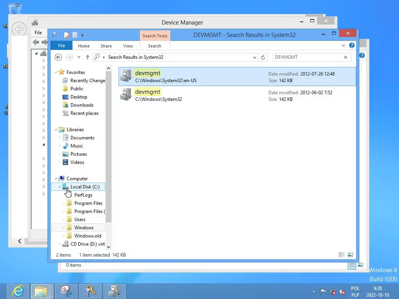The width and height of the screenshot is (399, 299).
Task: Open the Program Files folder
Action: 85,203
